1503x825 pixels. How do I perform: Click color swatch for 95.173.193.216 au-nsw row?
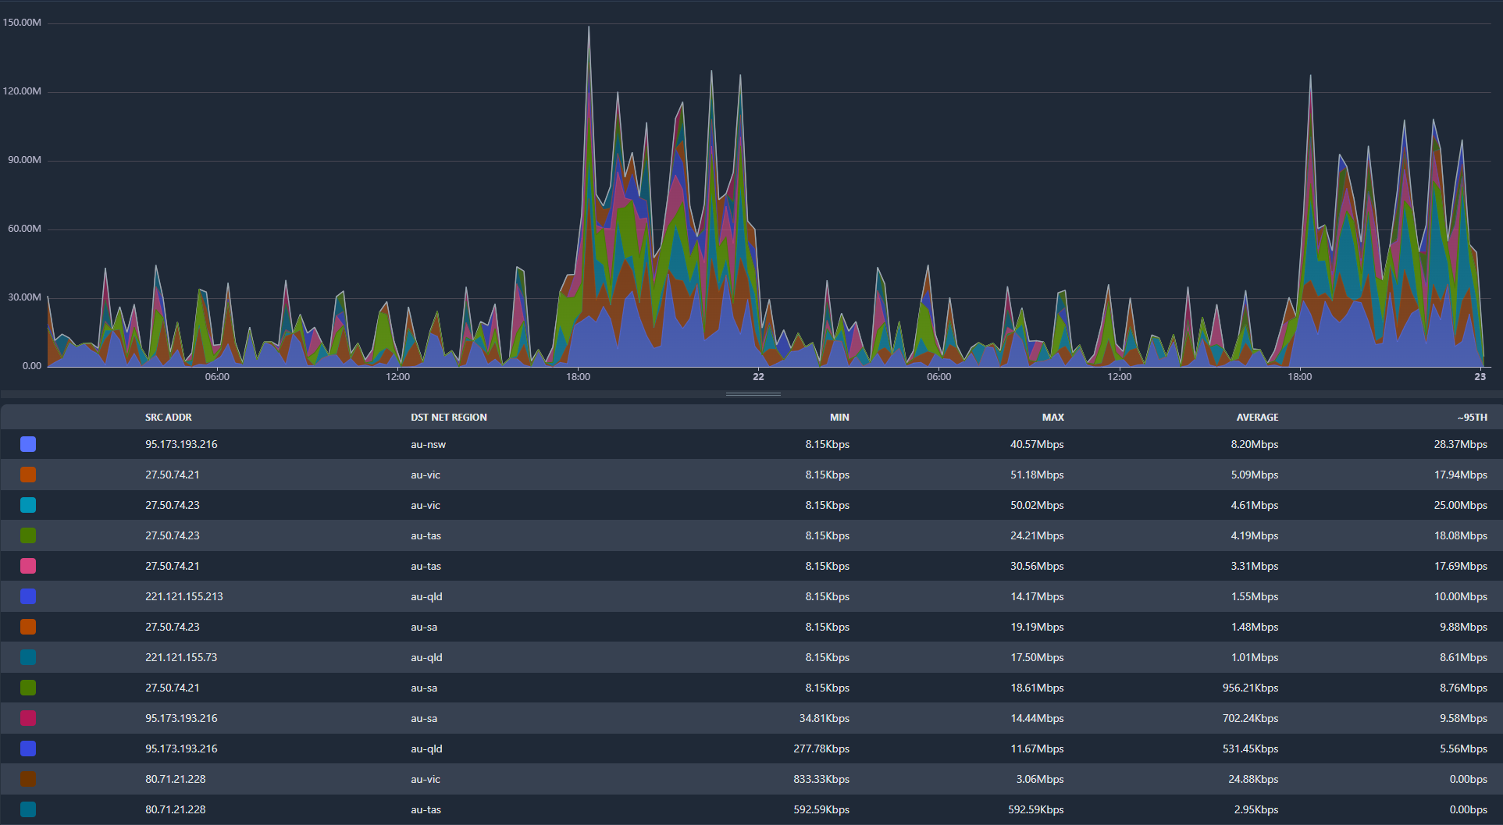click(28, 444)
